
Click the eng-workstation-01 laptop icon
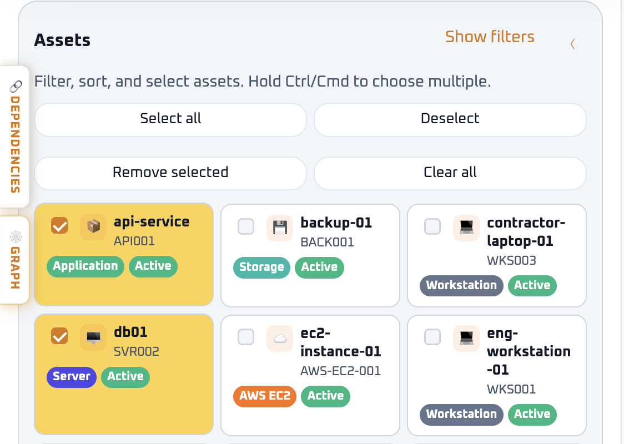pos(466,339)
